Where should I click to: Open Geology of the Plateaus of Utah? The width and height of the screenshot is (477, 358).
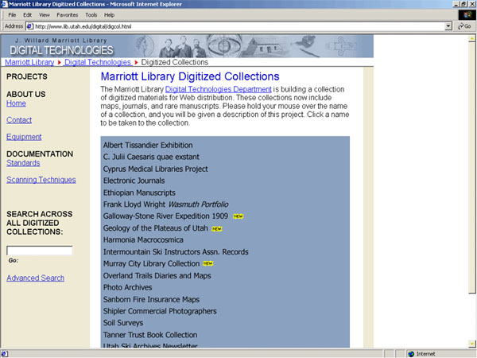click(156, 228)
